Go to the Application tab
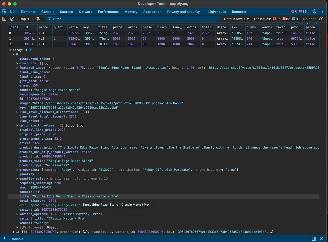 tap(152, 12)
